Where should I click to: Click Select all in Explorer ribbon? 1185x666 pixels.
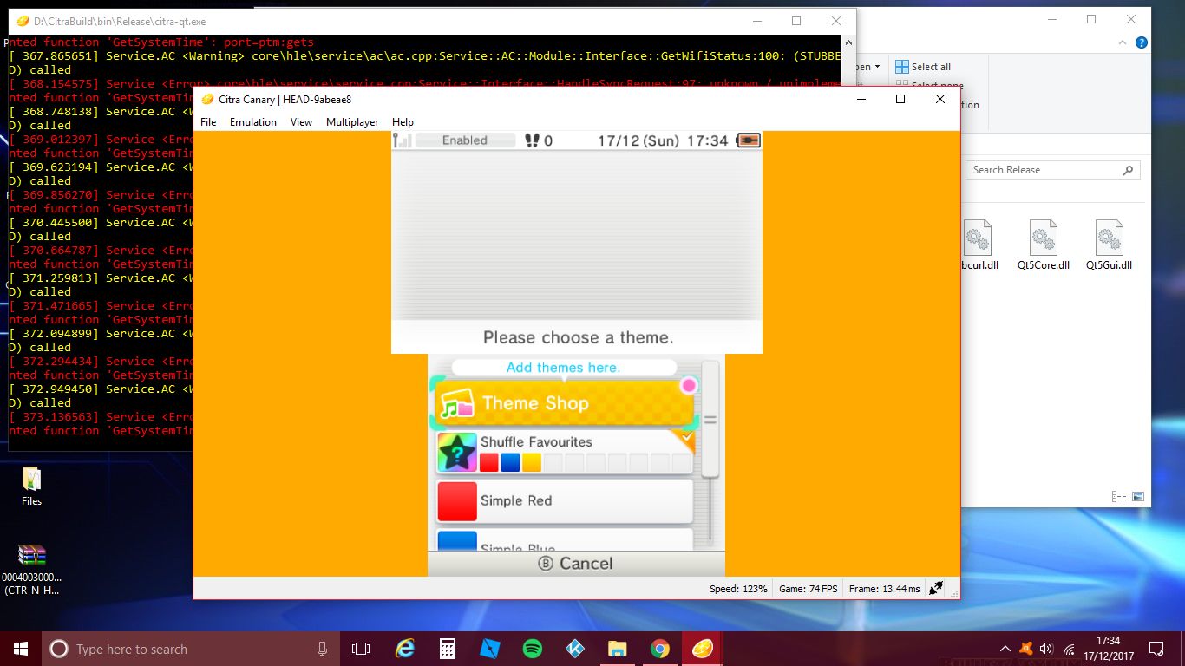click(x=923, y=67)
